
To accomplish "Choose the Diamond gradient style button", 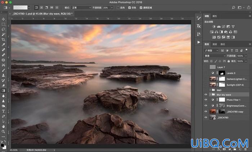I will point(57,8).
